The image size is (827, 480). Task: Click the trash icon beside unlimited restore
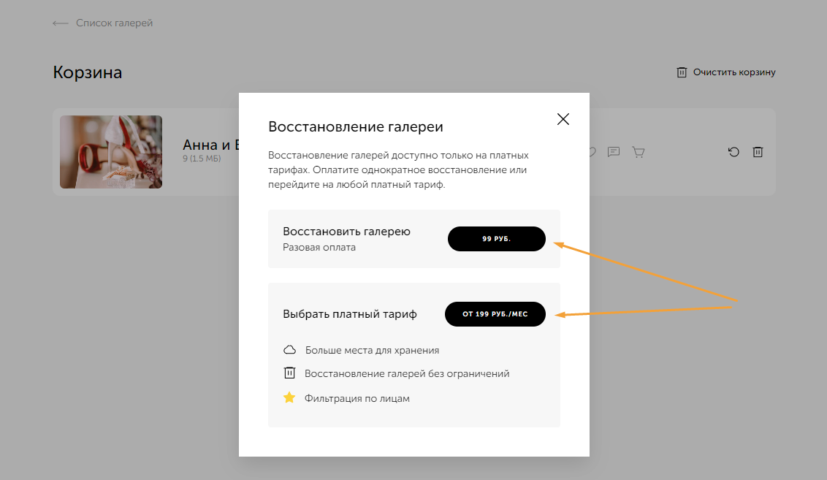click(289, 373)
